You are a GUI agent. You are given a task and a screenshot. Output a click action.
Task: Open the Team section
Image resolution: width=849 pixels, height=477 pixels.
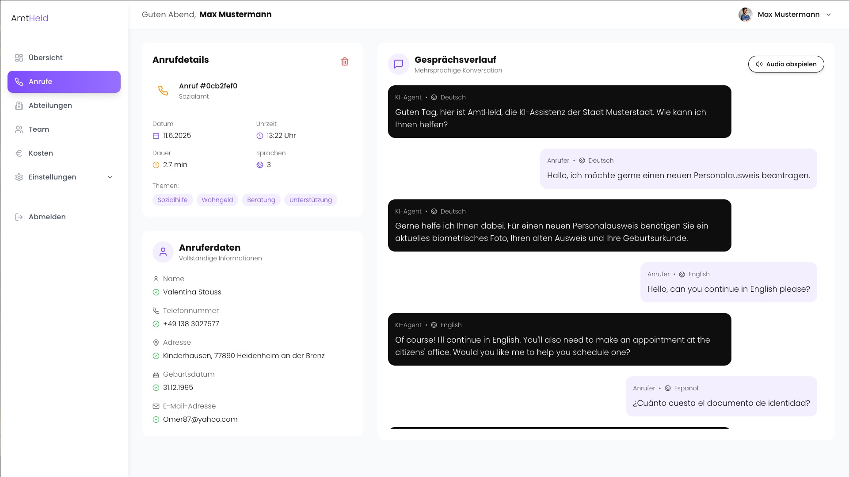(39, 130)
